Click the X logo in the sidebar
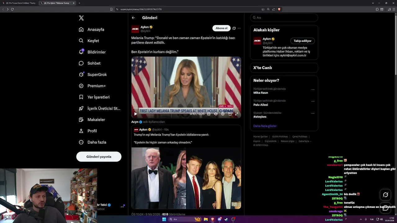Viewport: 397px width, 223px height. point(81,18)
